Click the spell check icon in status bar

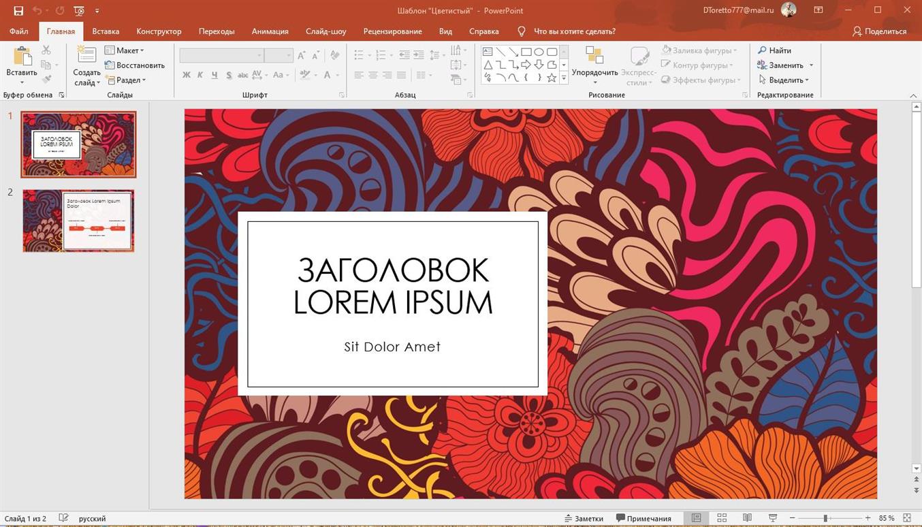(63, 518)
